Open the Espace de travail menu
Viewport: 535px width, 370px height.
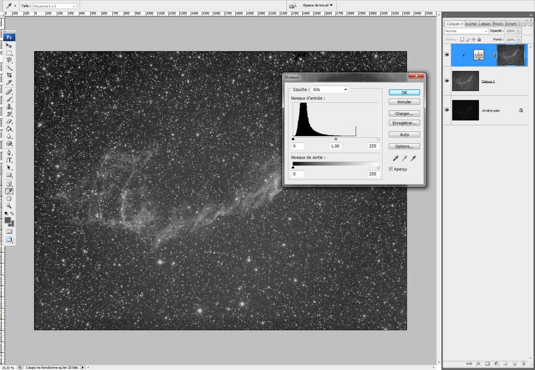click(x=318, y=5)
